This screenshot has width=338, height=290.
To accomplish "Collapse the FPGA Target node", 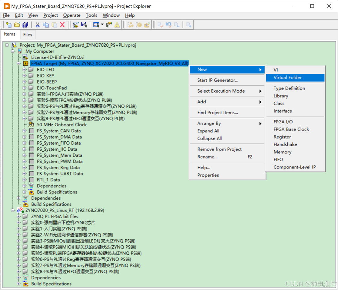I will click(x=19, y=63).
